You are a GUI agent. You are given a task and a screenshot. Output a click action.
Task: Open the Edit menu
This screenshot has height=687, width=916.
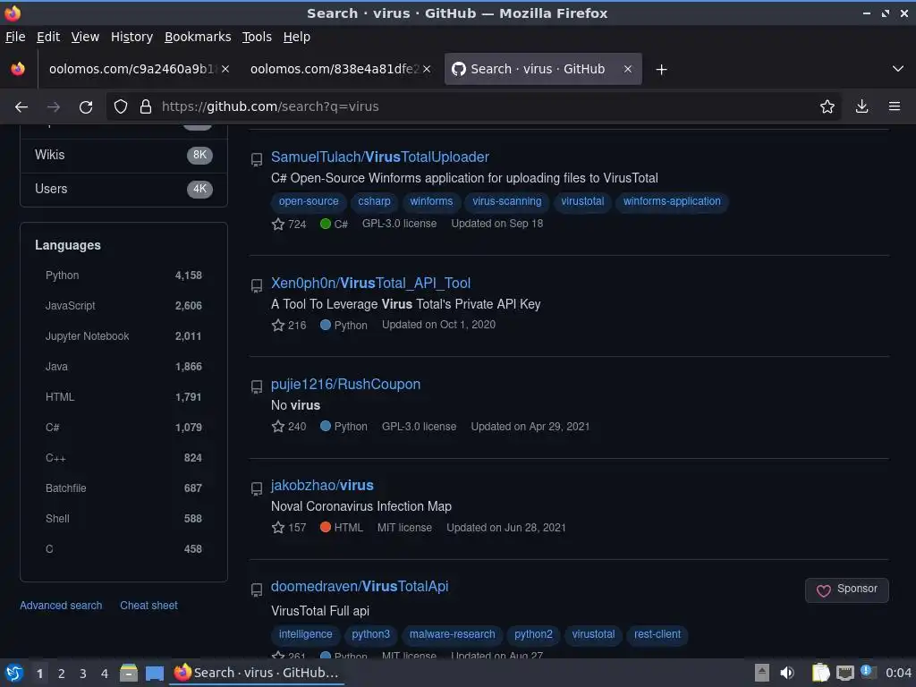click(x=48, y=37)
